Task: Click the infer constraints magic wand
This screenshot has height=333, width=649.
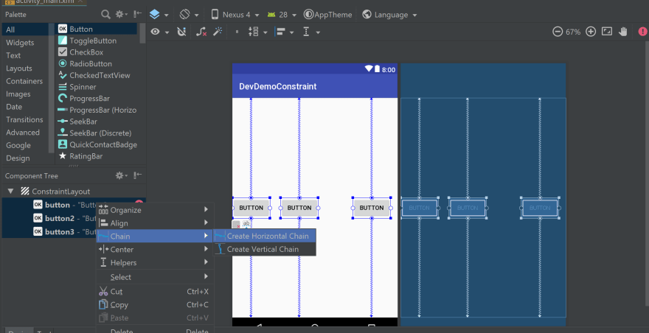Action: (218, 32)
